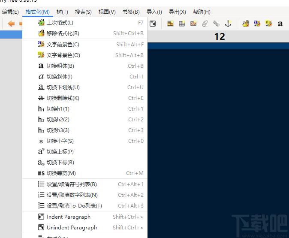Toggle superscript 切换上标(P)
Screen dimensions: 289x238
pyautogui.click(x=85, y=151)
